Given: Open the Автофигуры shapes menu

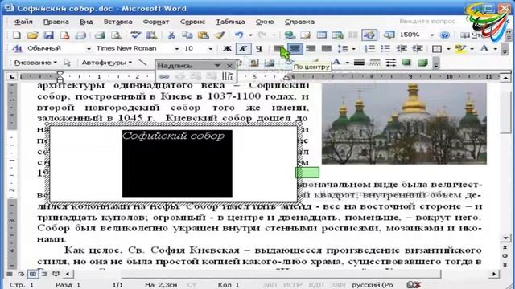Looking at the screenshot, I should [x=107, y=63].
